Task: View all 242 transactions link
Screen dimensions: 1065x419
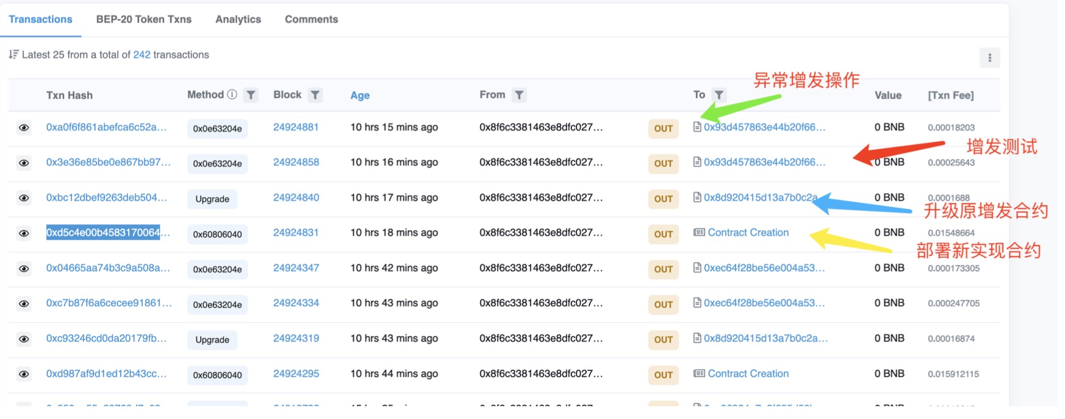Action: pyautogui.click(x=142, y=55)
